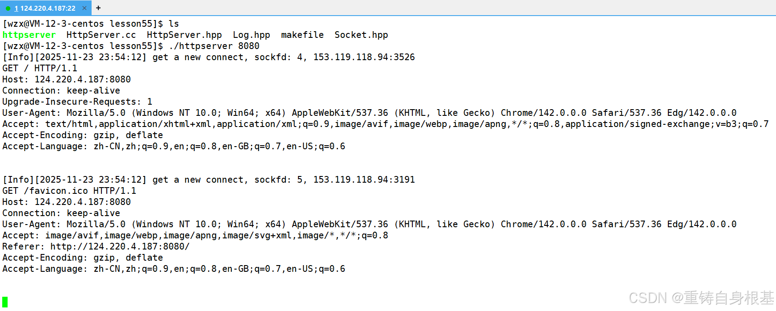Viewport: 776px width, 311px height.
Task: Click the green connection status dot
Action: coord(8,8)
